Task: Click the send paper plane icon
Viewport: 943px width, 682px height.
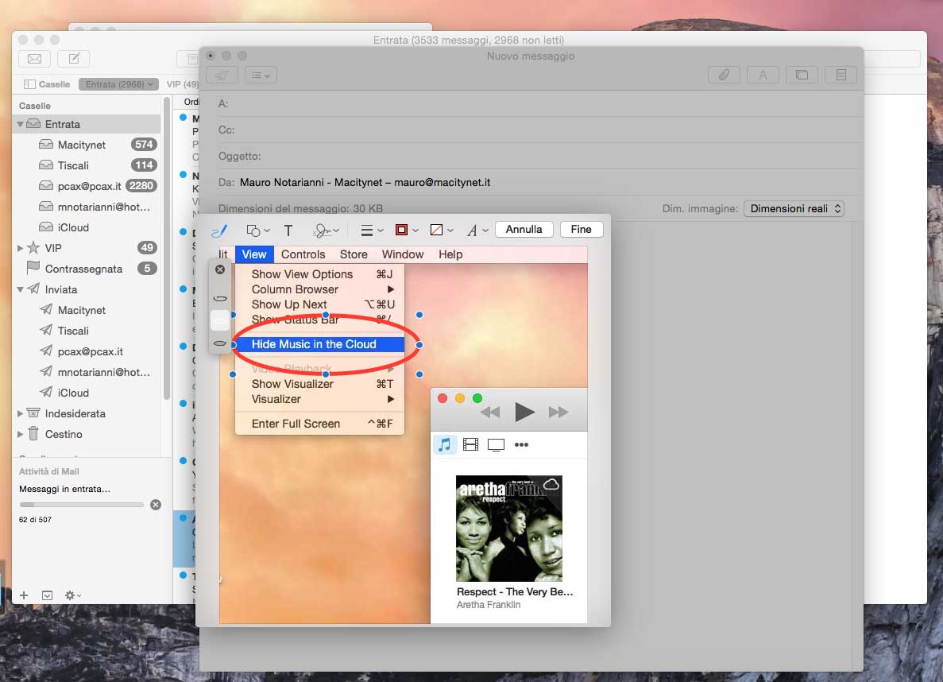Action: 222,75
